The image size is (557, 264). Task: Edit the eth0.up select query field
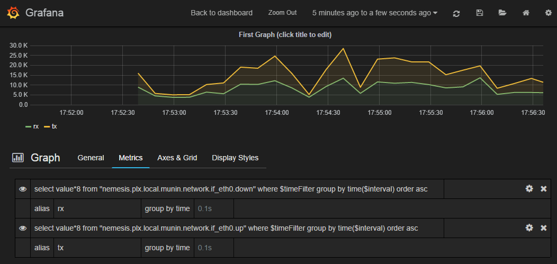237,228
